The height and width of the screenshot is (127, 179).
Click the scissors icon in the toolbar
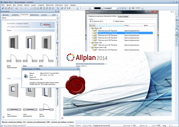[41, 8]
